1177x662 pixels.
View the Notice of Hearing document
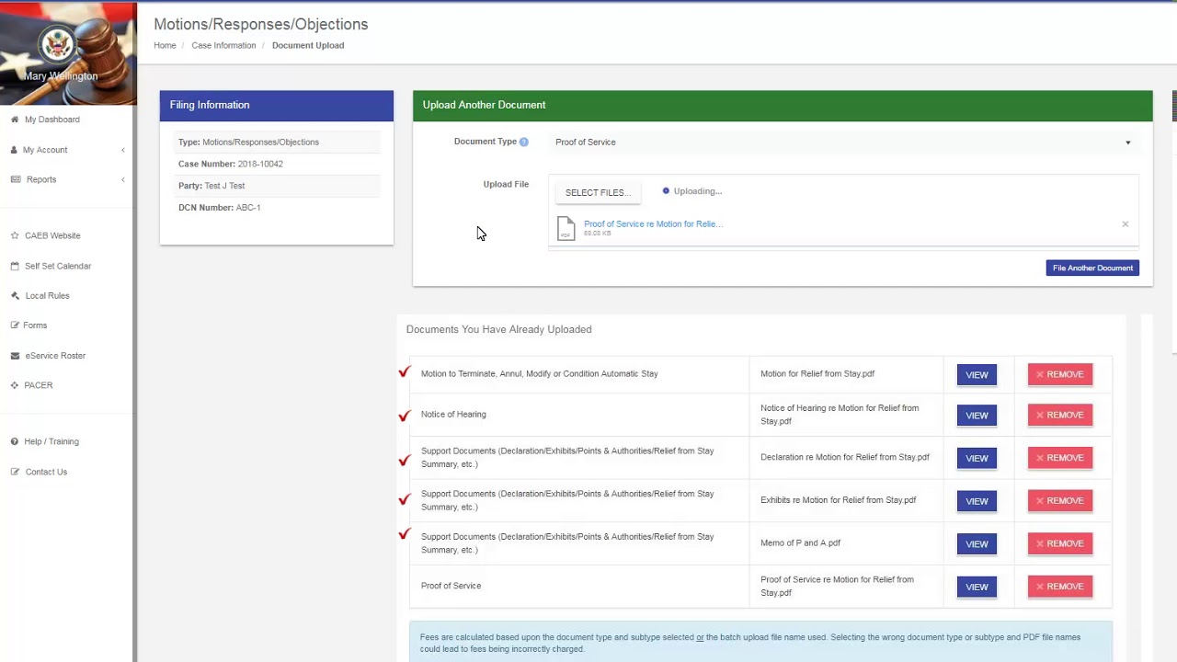[977, 415]
